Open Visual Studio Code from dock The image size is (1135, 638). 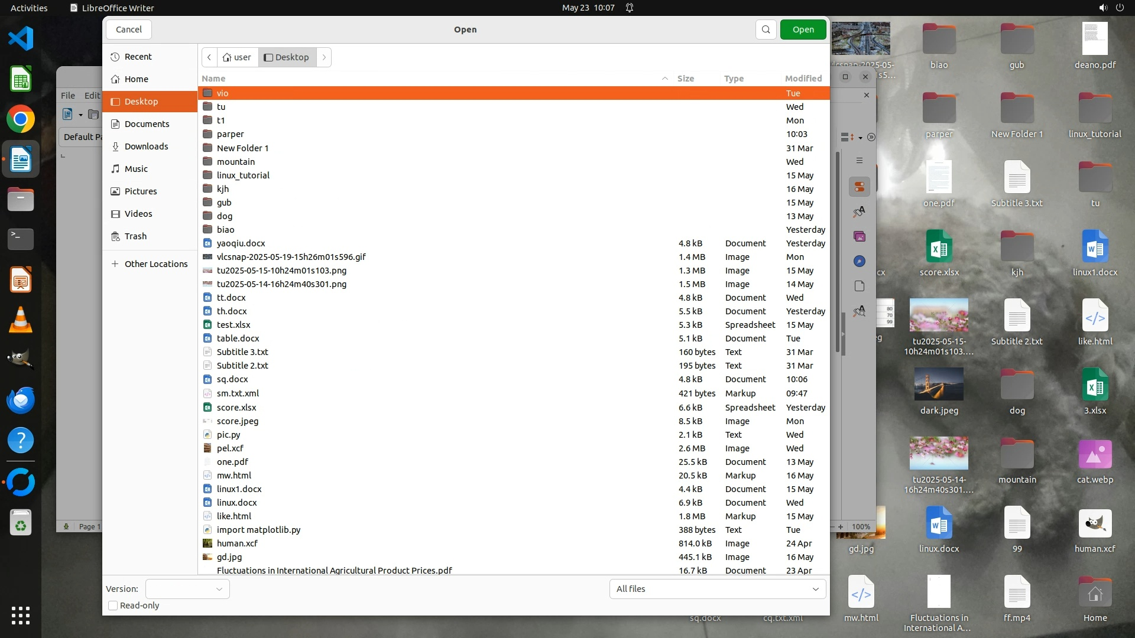click(21, 39)
